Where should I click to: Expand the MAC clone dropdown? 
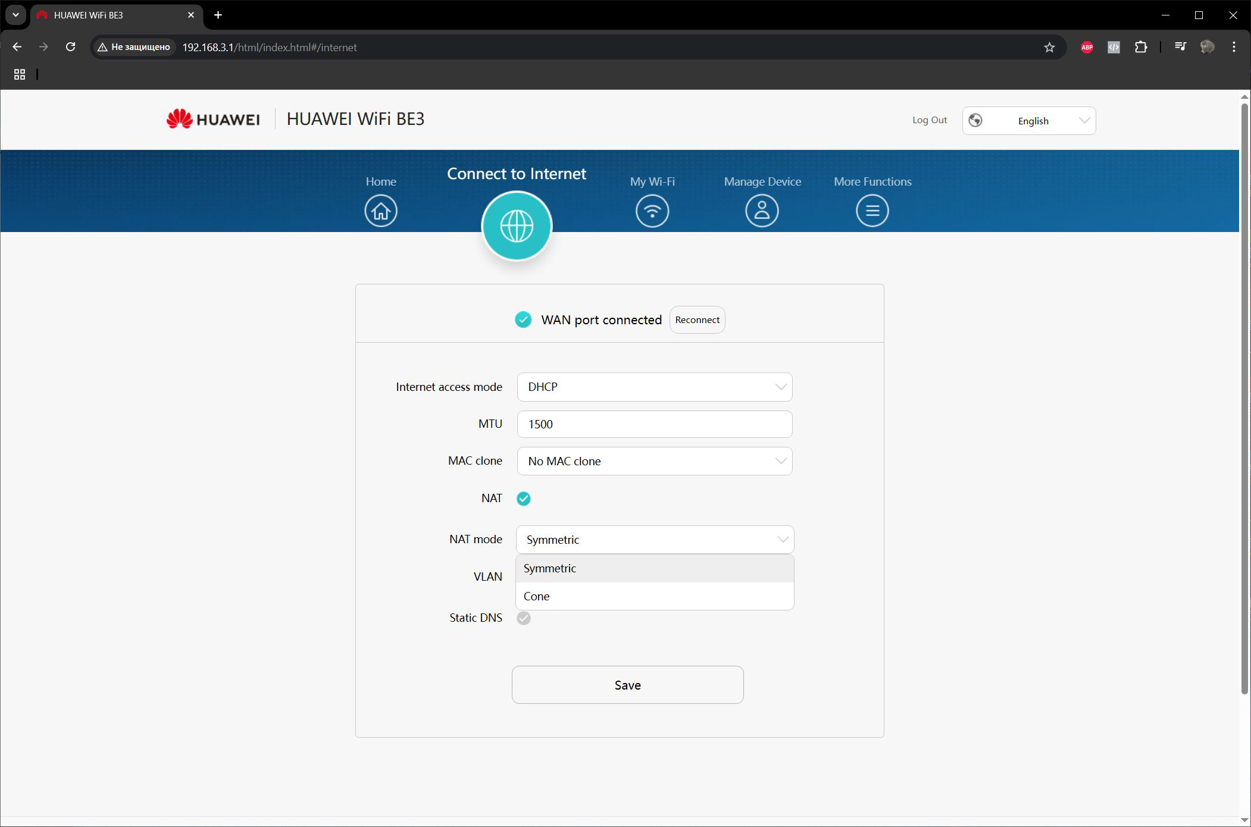point(655,461)
